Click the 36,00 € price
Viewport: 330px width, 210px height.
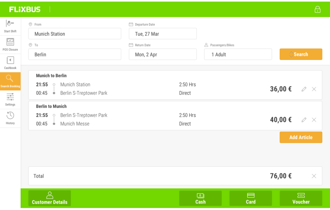(x=281, y=89)
